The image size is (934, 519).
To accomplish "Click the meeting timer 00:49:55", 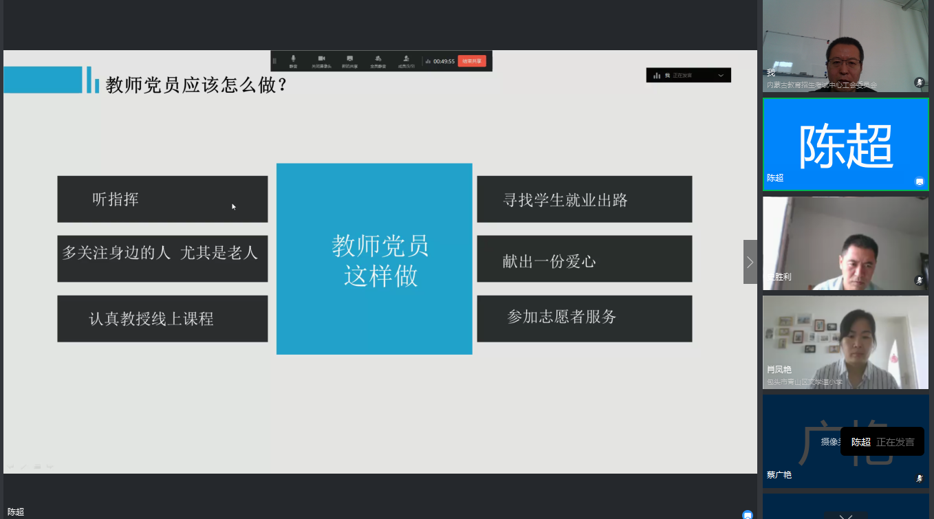I will coord(444,61).
